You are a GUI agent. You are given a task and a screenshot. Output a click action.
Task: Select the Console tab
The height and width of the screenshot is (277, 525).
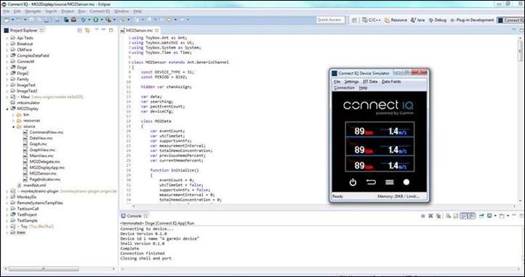134,216
